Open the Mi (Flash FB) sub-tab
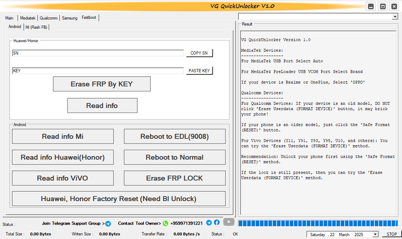 (x=36, y=27)
